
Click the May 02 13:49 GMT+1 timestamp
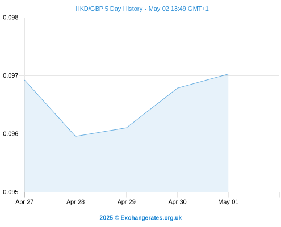point(178,9)
